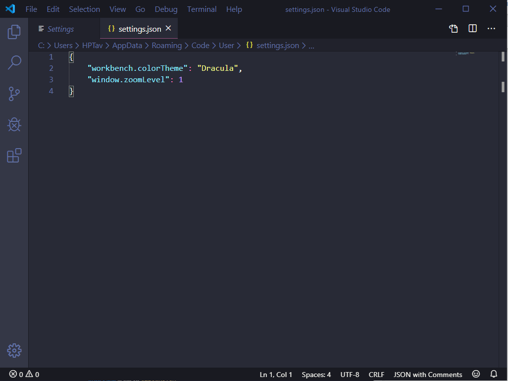Screen dimensions: 508x381
Task: Change encoding via UTF-8
Action: point(350,375)
